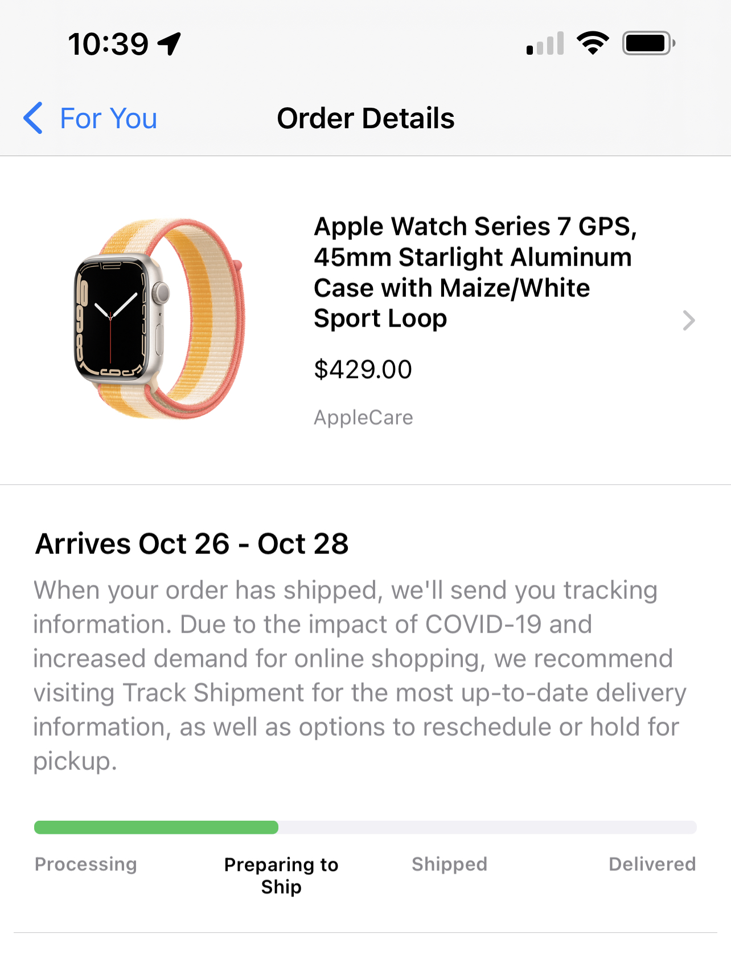Open the Apple Watch Series 7 title
731x962 pixels.
pos(475,272)
